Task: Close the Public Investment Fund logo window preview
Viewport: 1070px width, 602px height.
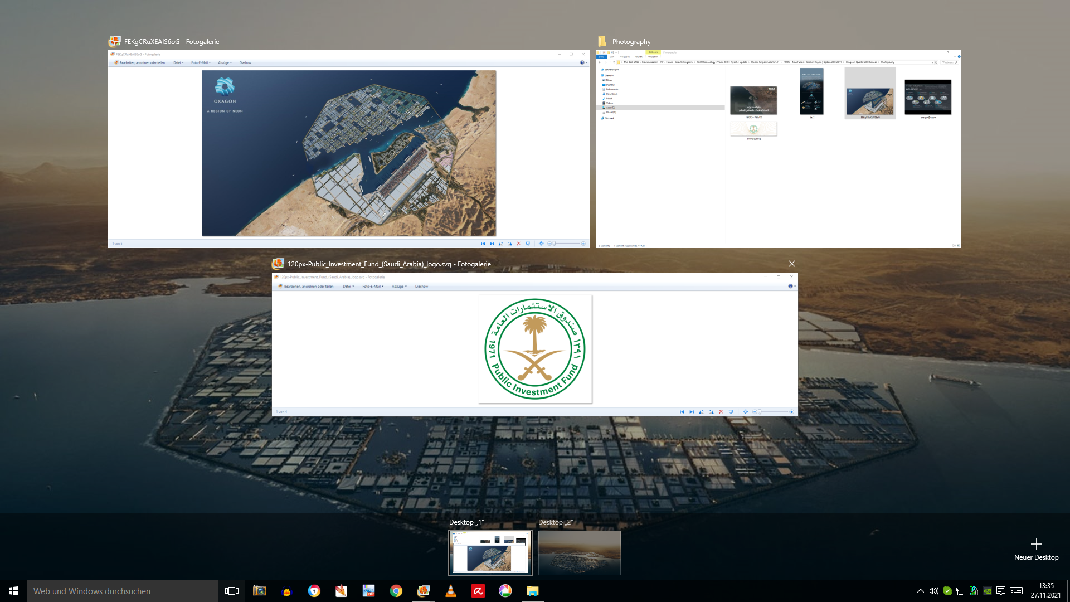Action: click(791, 264)
